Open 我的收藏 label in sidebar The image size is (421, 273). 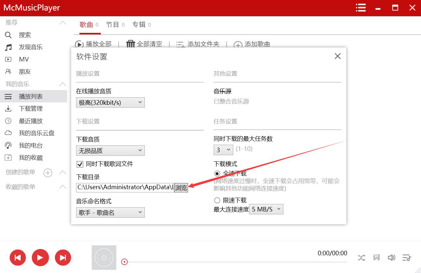(31, 158)
